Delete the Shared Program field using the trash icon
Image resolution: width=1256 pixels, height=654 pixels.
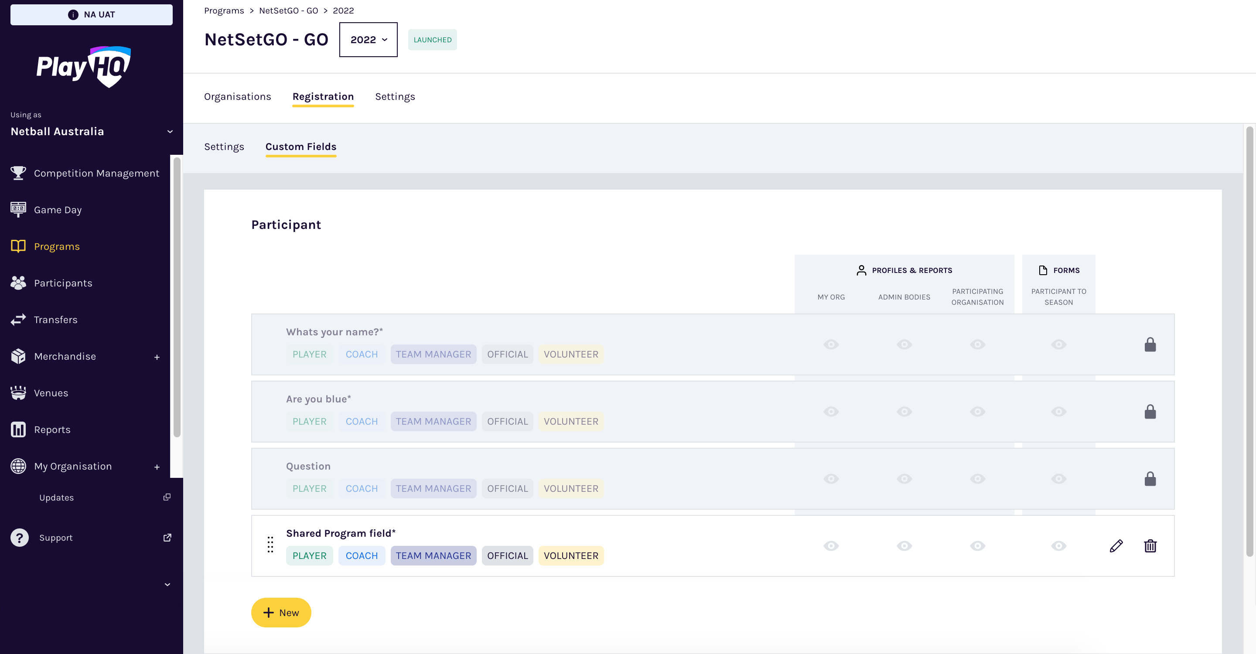tap(1150, 546)
